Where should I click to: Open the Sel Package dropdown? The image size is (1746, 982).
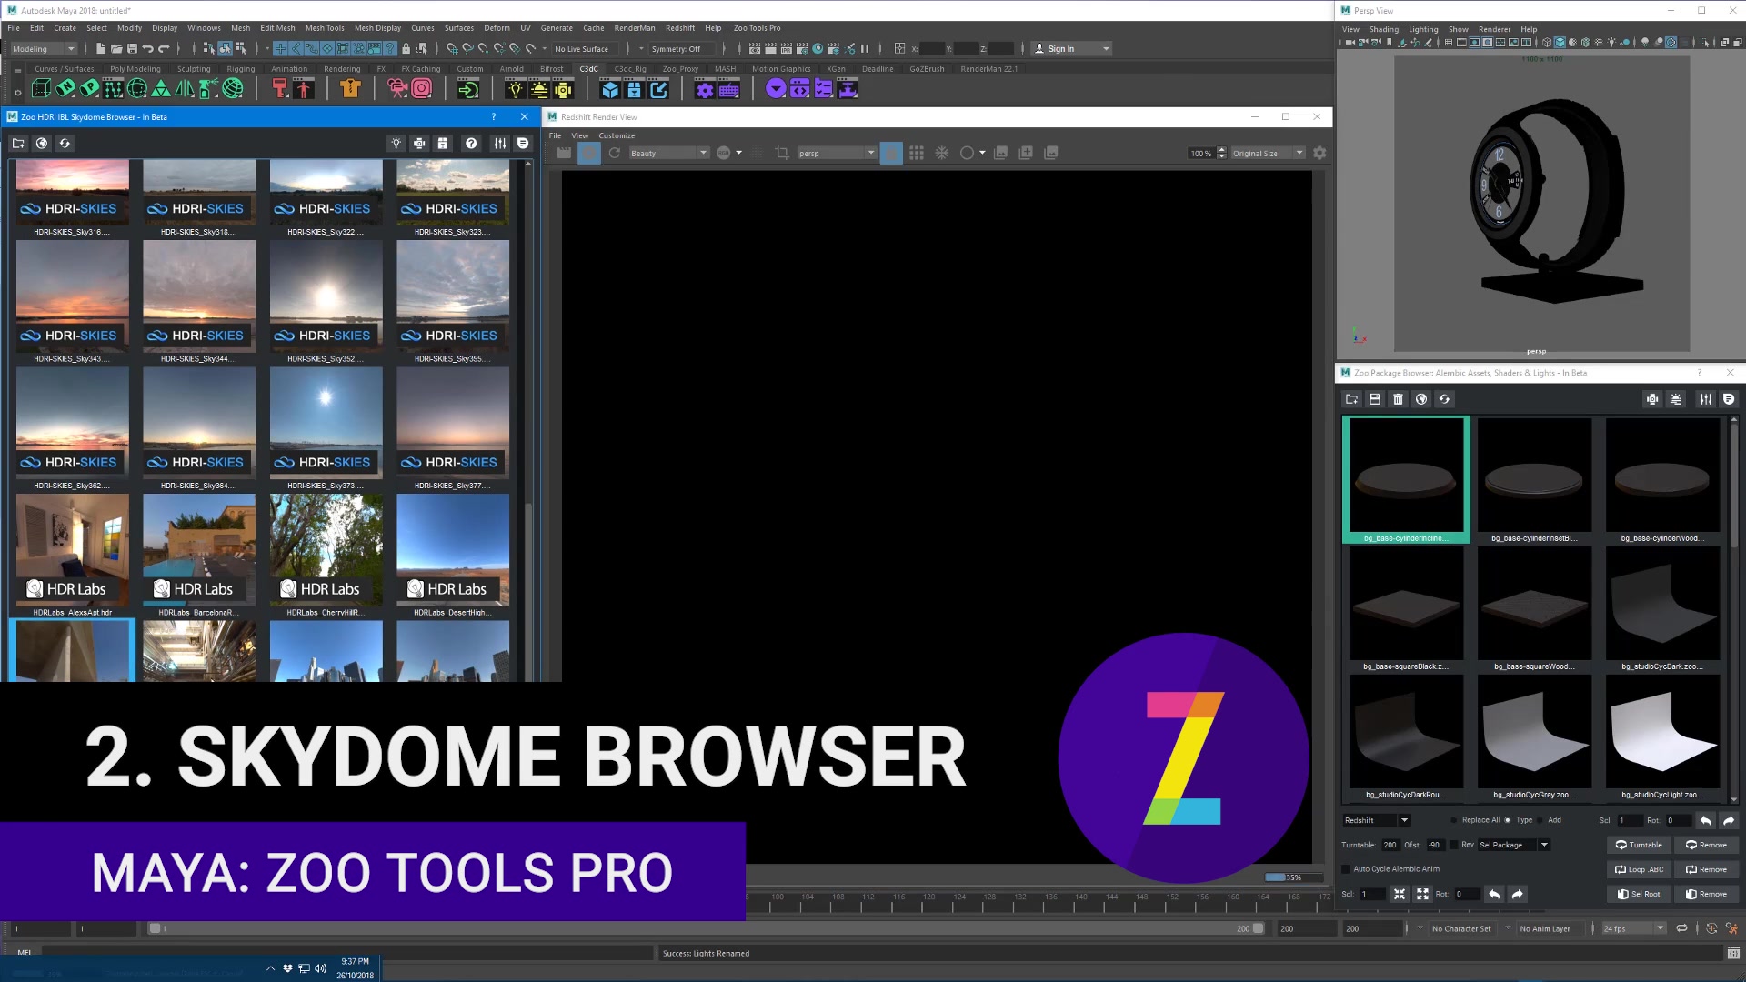pyautogui.click(x=1545, y=845)
